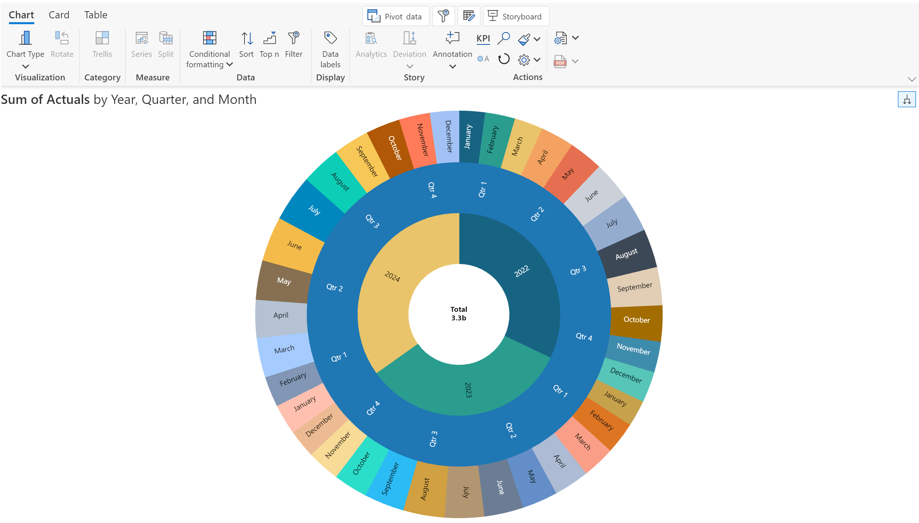Select the 2024 year segment
Viewport: 919px width, 523px height.
click(392, 276)
